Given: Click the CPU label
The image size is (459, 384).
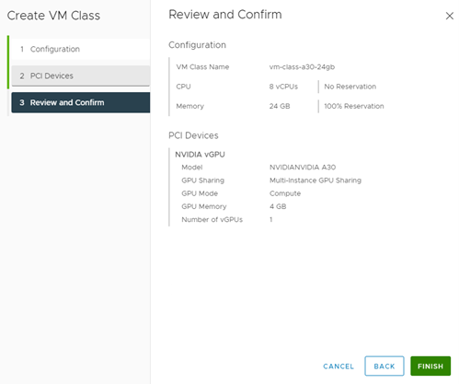Looking at the screenshot, I should click(183, 87).
